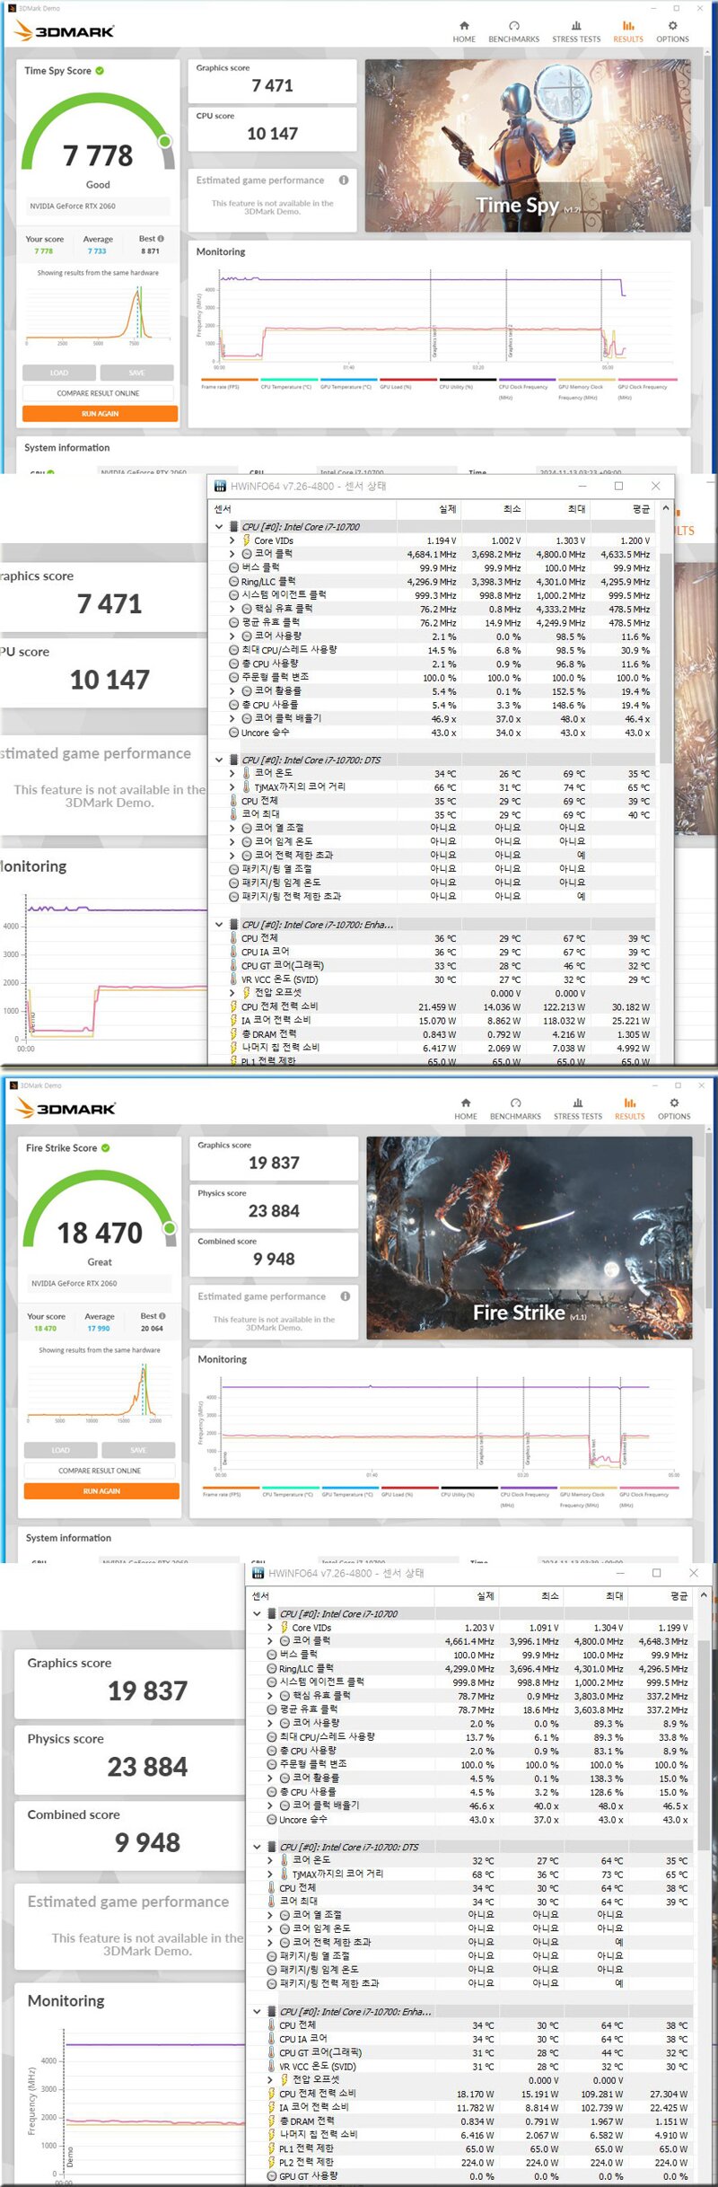Click clock icon on 버스 클럭 row showing 99.9 MHz actual
The width and height of the screenshot is (718, 2187).
tap(233, 567)
